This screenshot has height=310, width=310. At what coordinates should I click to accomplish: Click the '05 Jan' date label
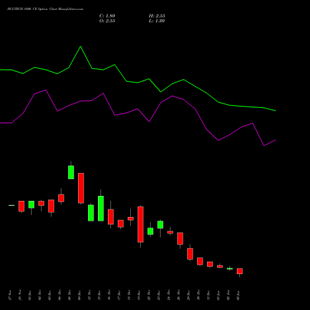click(x=238, y=295)
